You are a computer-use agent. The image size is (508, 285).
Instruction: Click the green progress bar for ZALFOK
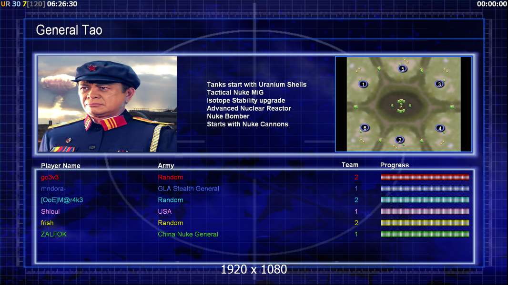click(425, 234)
